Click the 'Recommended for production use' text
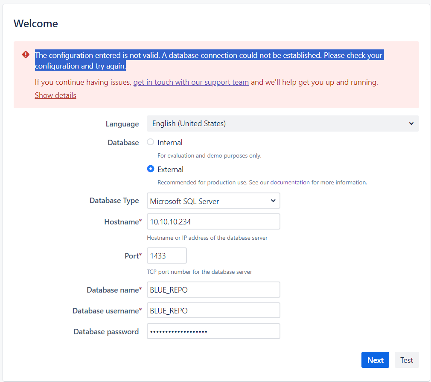 [202, 182]
